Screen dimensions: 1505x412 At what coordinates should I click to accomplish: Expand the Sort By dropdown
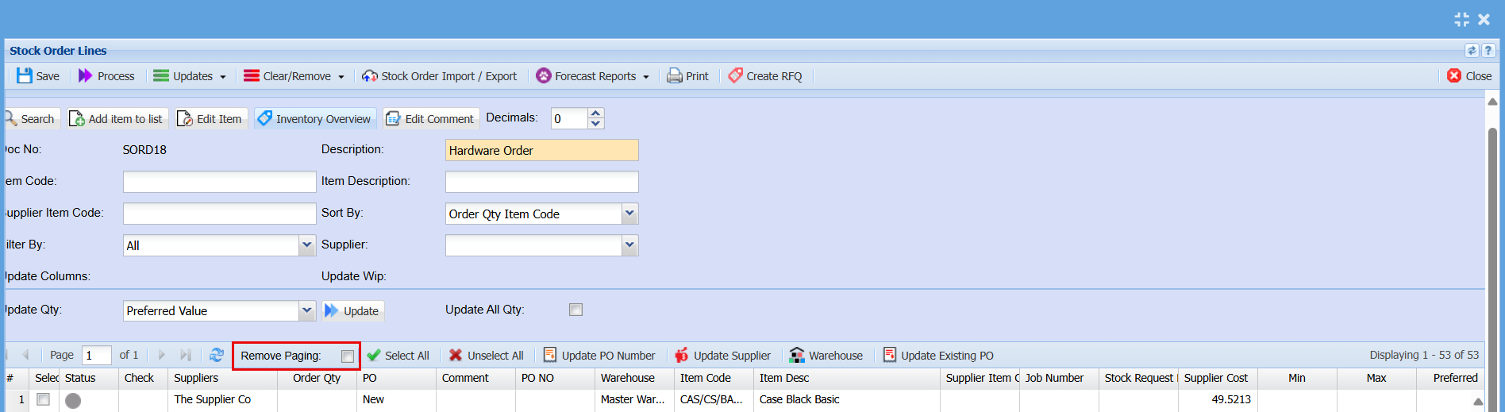coord(629,214)
